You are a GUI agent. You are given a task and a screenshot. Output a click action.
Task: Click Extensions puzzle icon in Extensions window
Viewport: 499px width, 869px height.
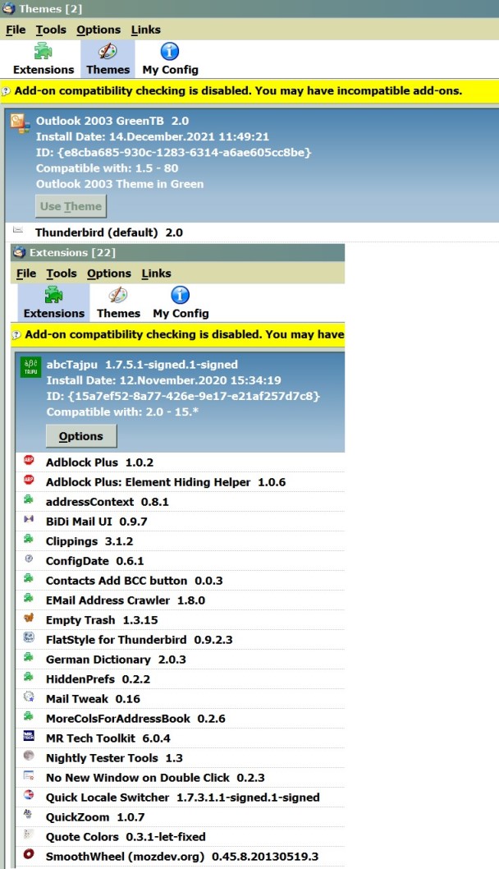(x=53, y=295)
